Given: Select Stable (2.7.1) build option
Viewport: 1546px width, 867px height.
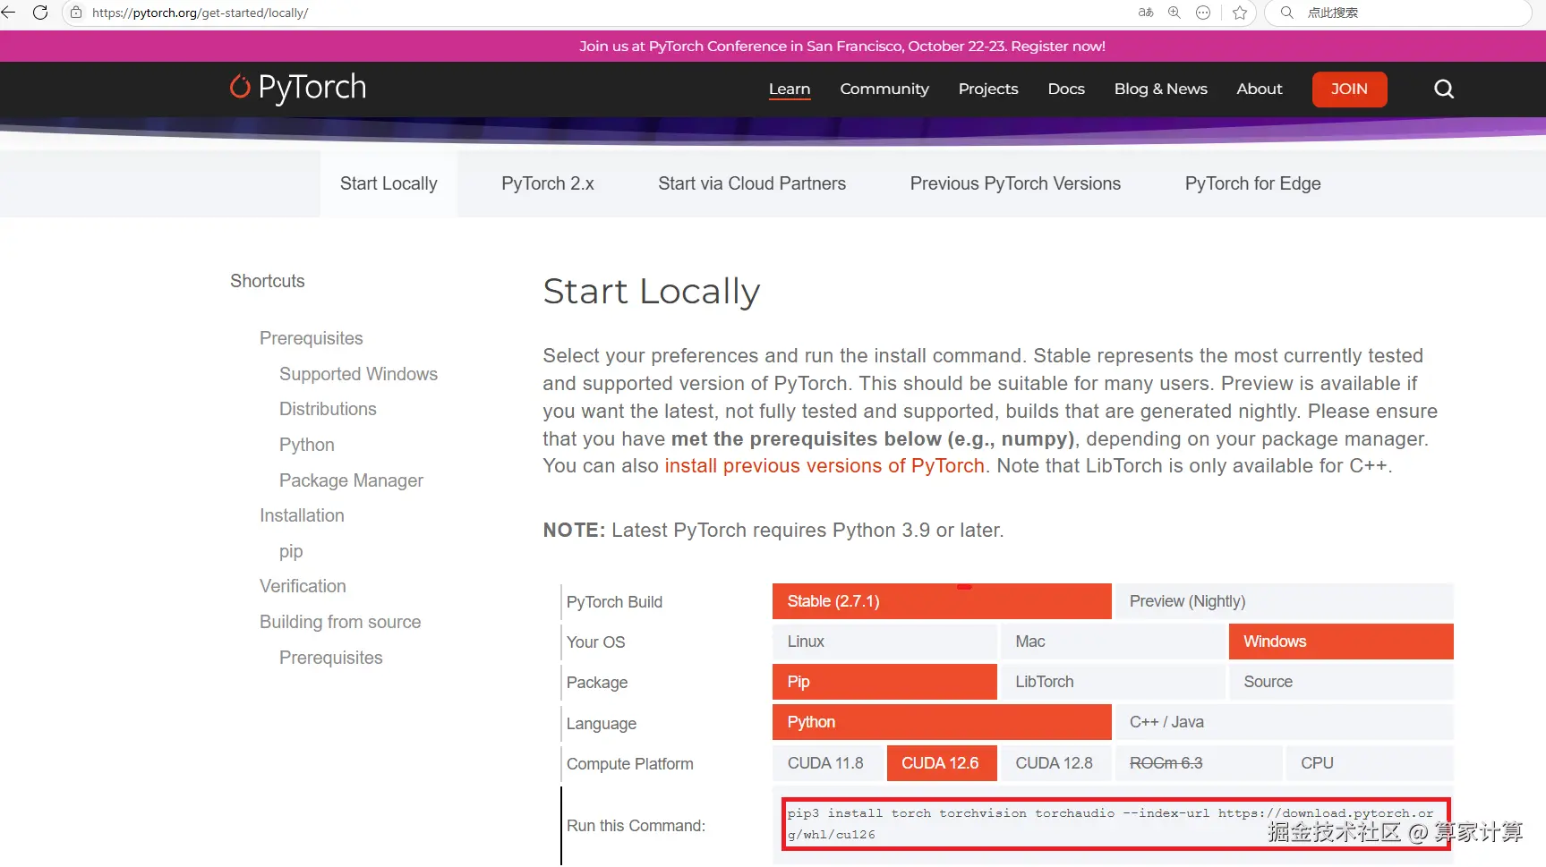Looking at the screenshot, I should tap(942, 601).
